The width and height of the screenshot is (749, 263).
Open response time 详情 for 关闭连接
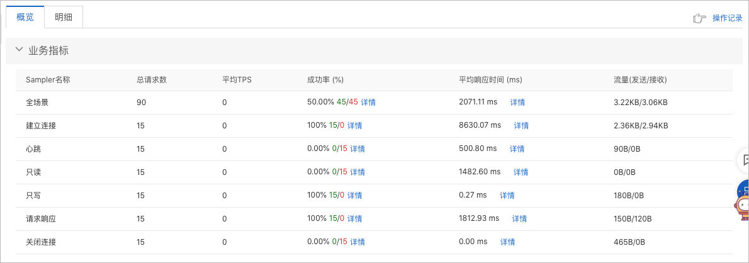pyautogui.click(x=507, y=242)
